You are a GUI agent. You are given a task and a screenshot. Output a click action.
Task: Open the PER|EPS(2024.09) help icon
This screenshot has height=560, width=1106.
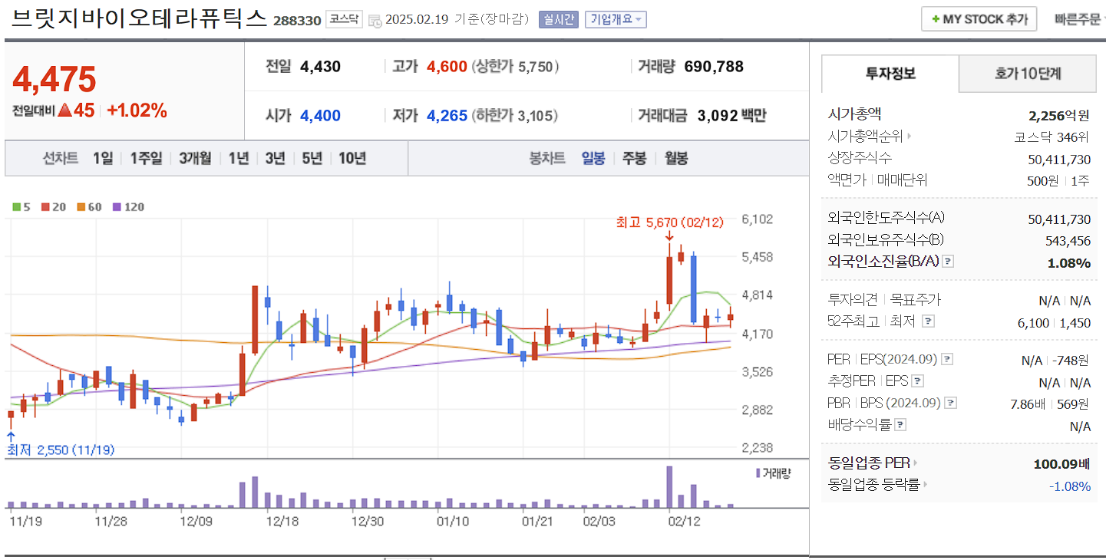947,358
